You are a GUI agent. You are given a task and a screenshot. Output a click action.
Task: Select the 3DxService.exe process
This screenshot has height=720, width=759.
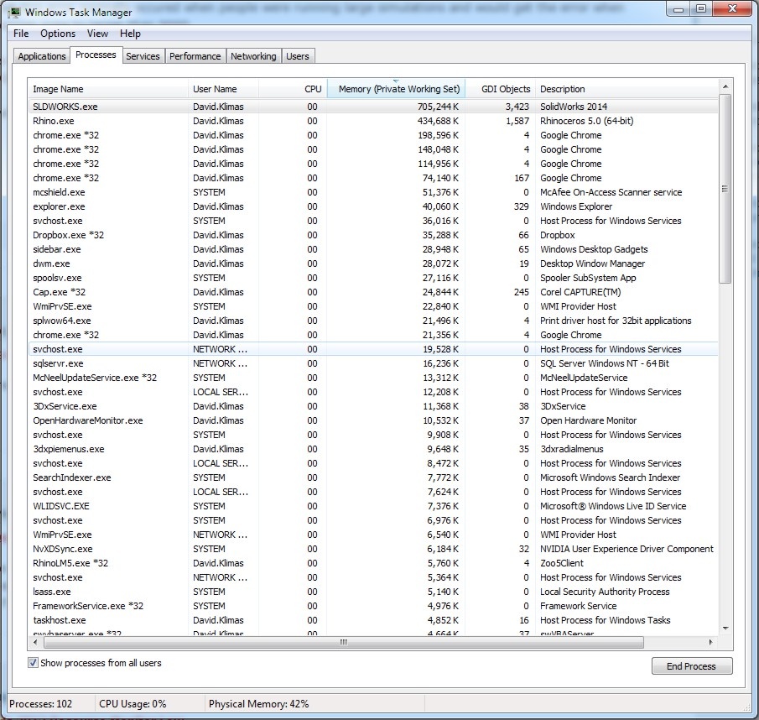coord(373,406)
